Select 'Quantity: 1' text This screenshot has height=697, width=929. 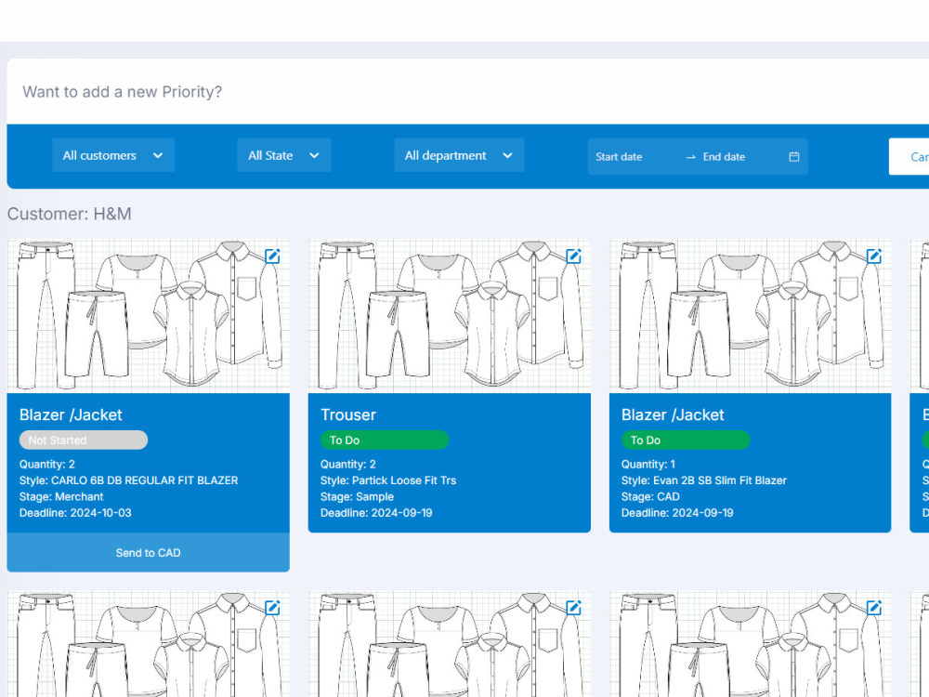point(648,464)
